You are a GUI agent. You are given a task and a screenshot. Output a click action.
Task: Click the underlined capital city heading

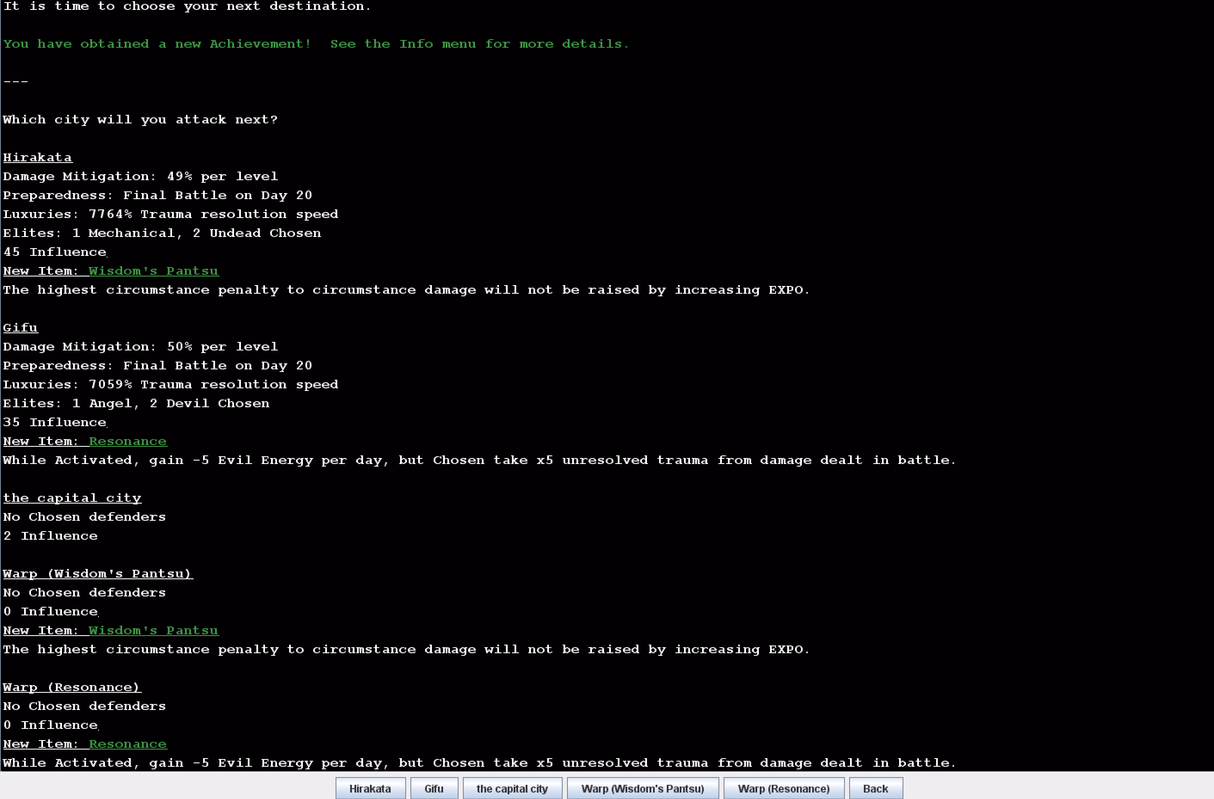pyautogui.click(x=72, y=498)
